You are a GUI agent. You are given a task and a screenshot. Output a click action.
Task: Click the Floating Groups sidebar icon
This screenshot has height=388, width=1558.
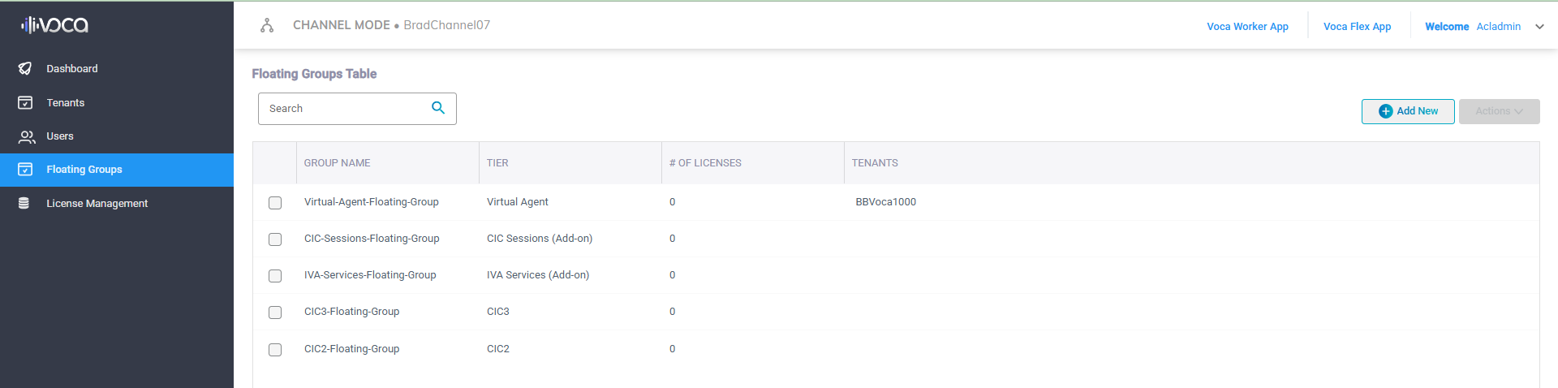click(25, 170)
